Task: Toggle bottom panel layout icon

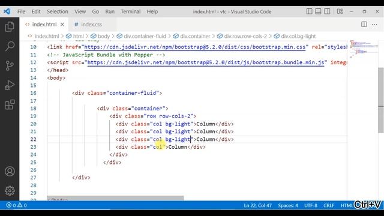Action: (x=318, y=11)
